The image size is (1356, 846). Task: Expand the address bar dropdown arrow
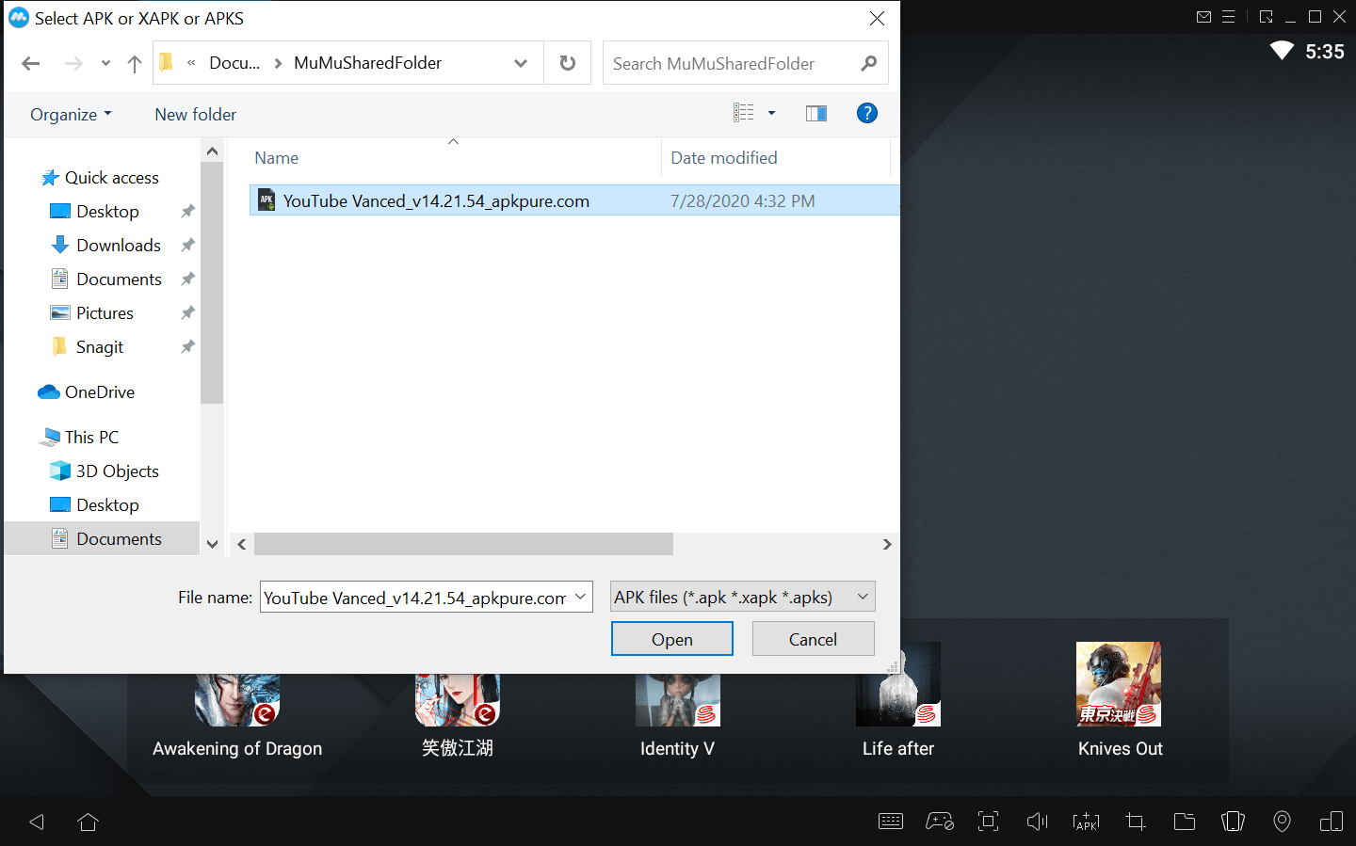[521, 62]
